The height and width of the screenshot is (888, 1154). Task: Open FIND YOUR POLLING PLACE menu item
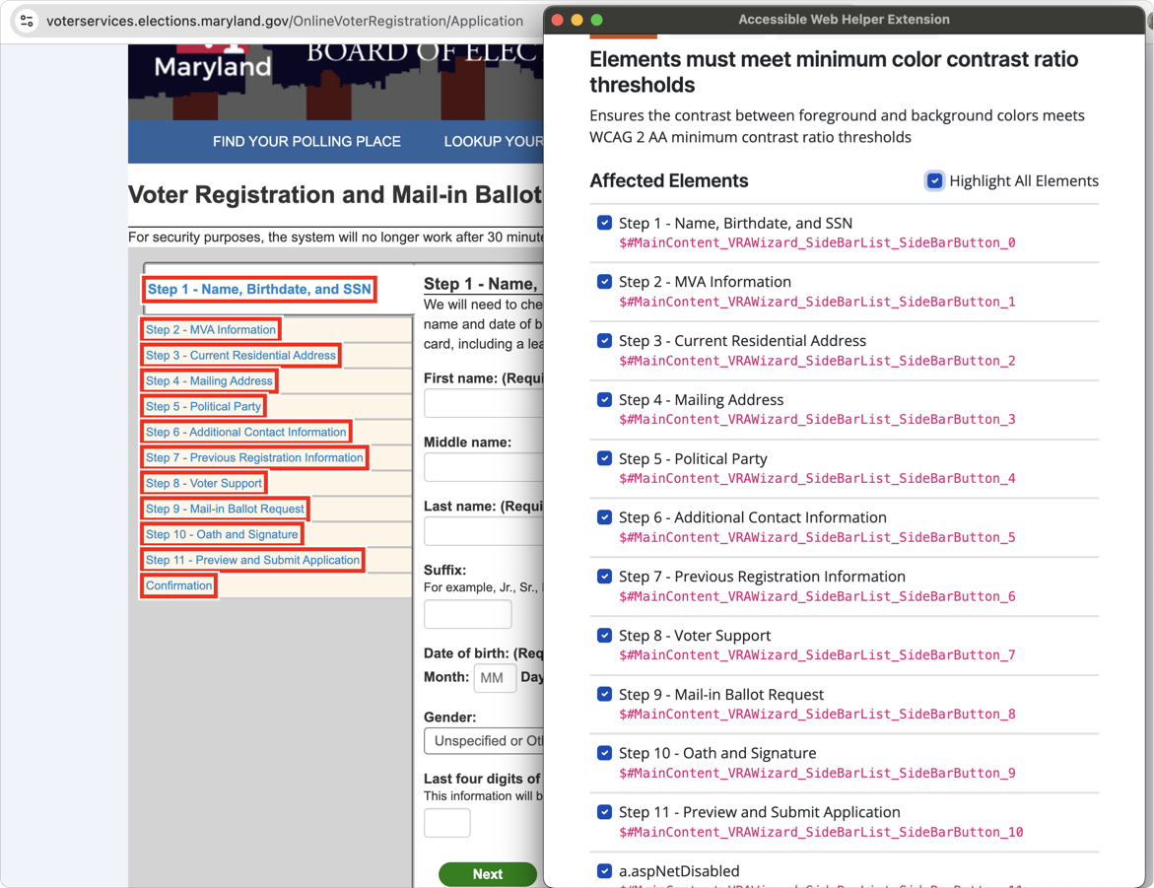click(306, 141)
